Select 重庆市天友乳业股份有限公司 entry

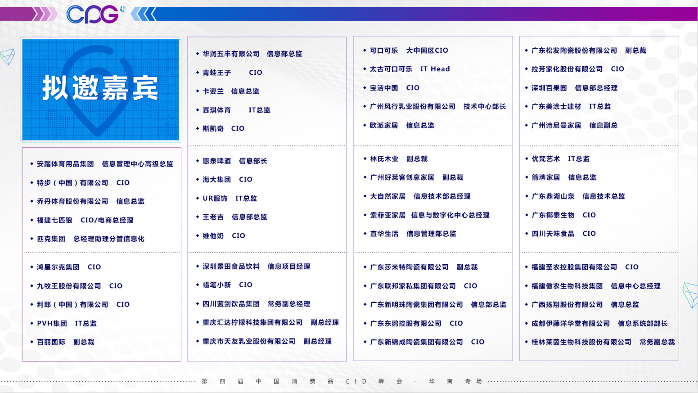[267, 341]
